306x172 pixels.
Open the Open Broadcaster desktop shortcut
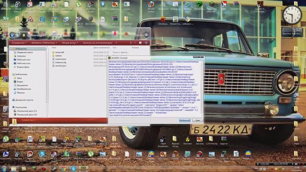163,142
